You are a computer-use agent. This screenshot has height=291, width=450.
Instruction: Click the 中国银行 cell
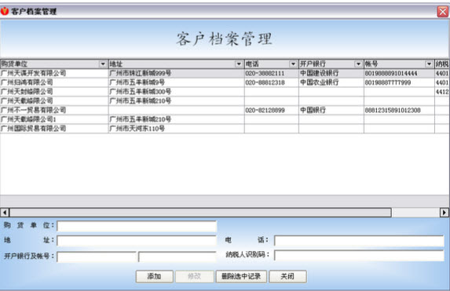(331, 110)
